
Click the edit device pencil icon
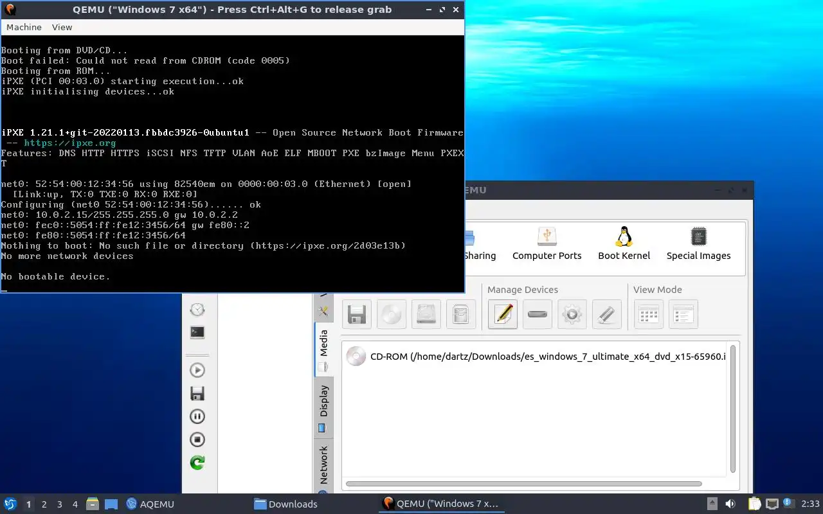[x=503, y=314]
